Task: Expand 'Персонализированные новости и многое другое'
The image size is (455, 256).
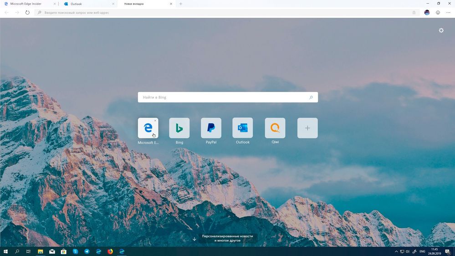Action: tap(227, 238)
